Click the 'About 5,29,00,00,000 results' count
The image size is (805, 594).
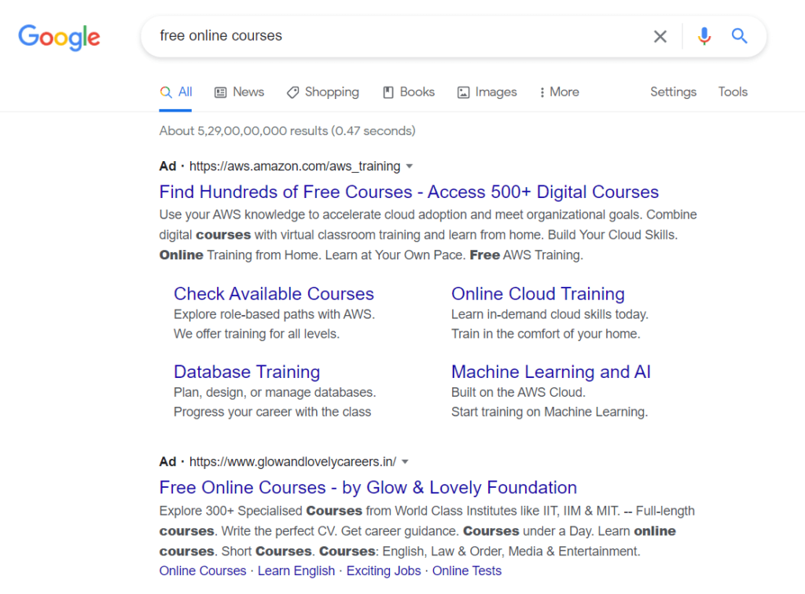287,130
